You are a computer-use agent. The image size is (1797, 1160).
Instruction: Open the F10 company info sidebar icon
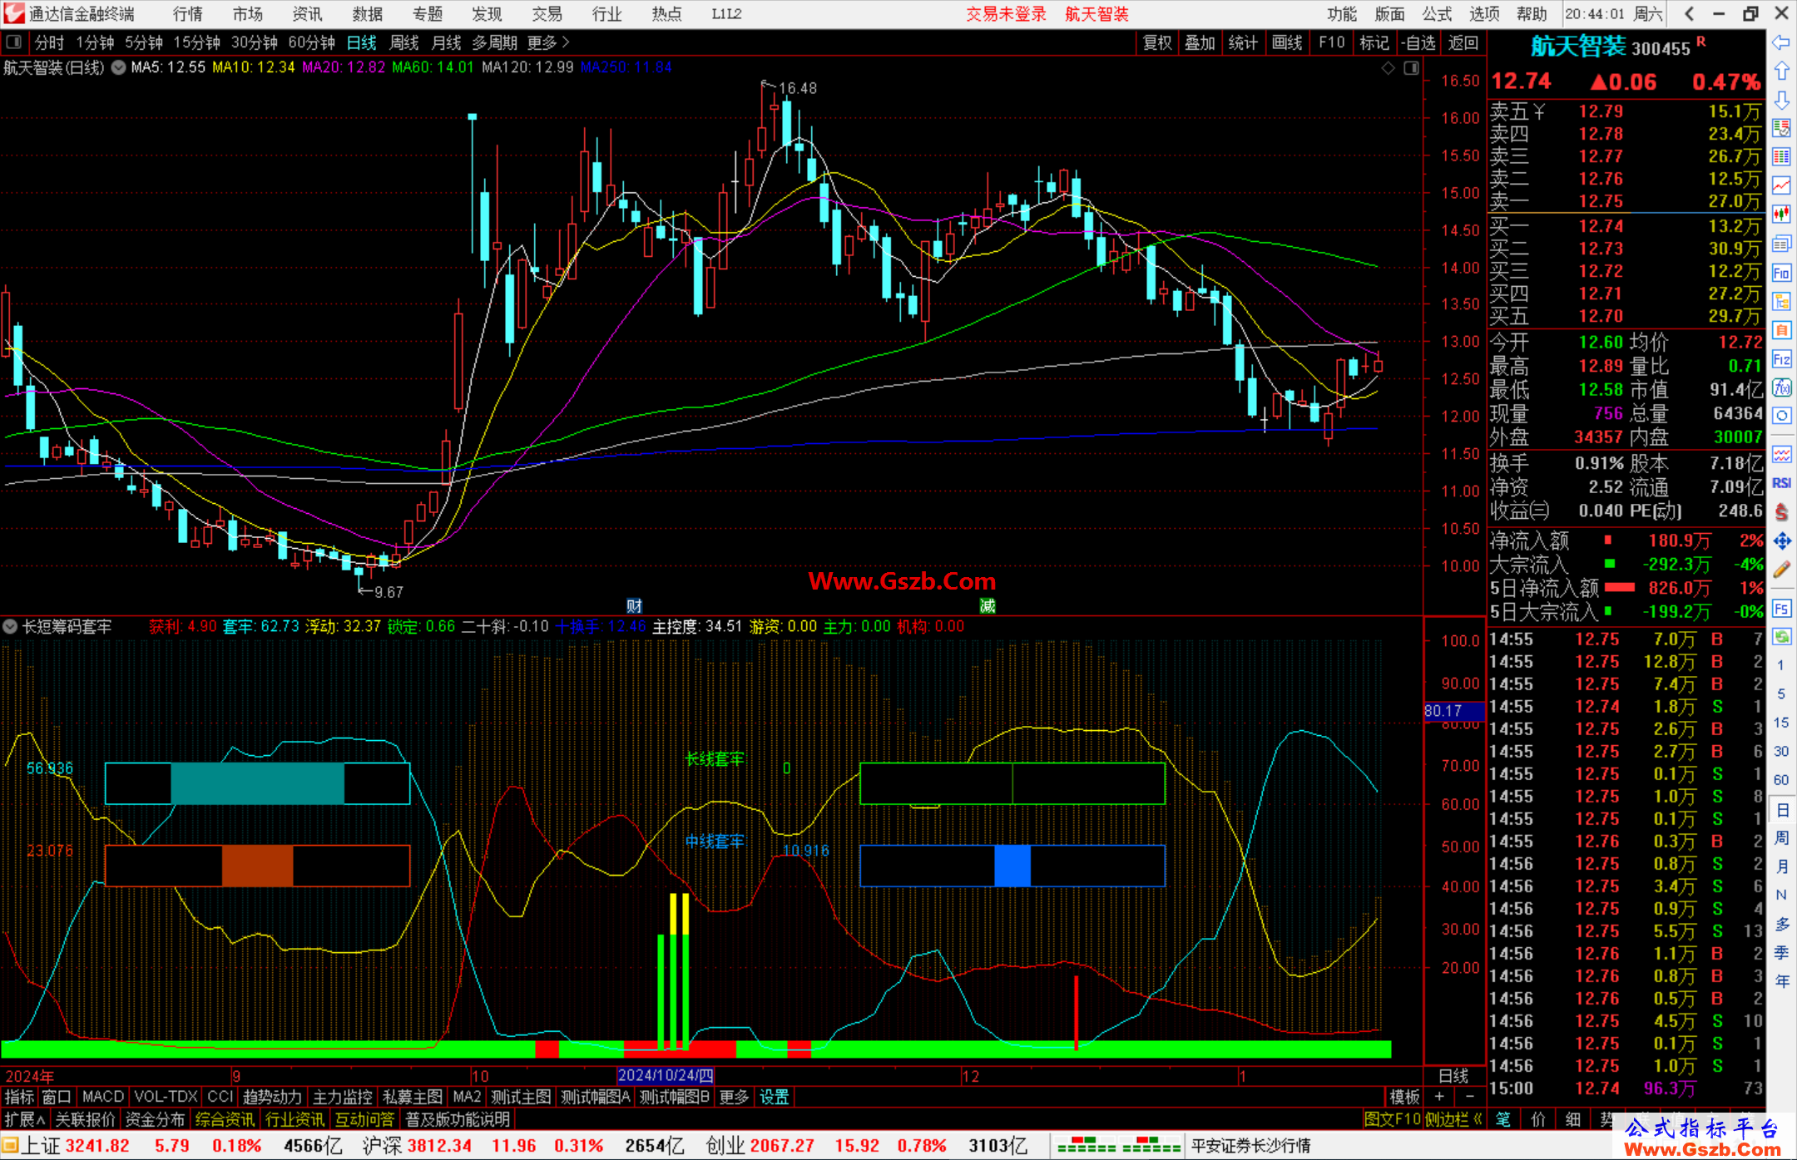click(x=1781, y=273)
